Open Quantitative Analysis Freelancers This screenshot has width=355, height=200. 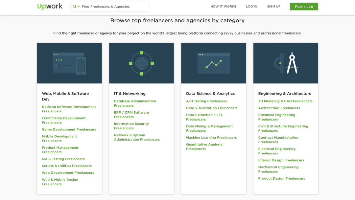(x=204, y=146)
